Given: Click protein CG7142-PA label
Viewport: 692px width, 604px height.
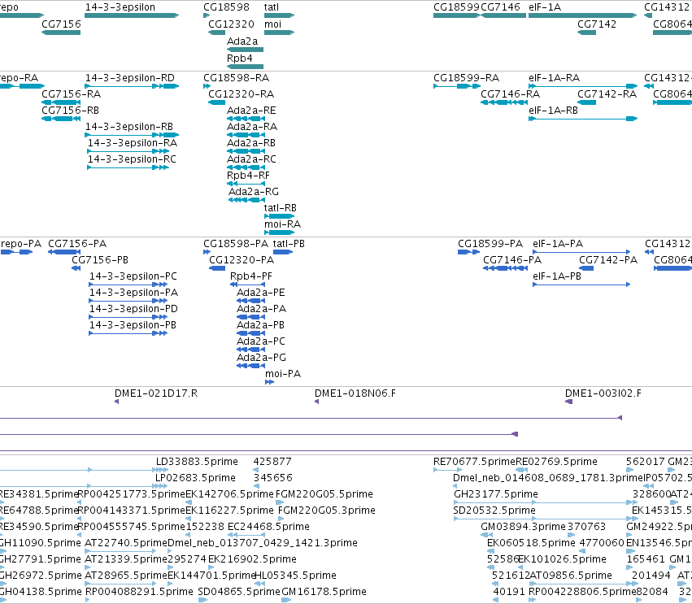Looking at the screenshot, I should pyautogui.click(x=608, y=260).
